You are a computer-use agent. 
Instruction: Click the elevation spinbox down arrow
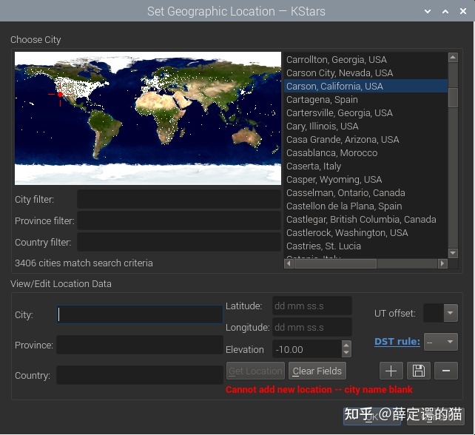(x=346, y=354)
